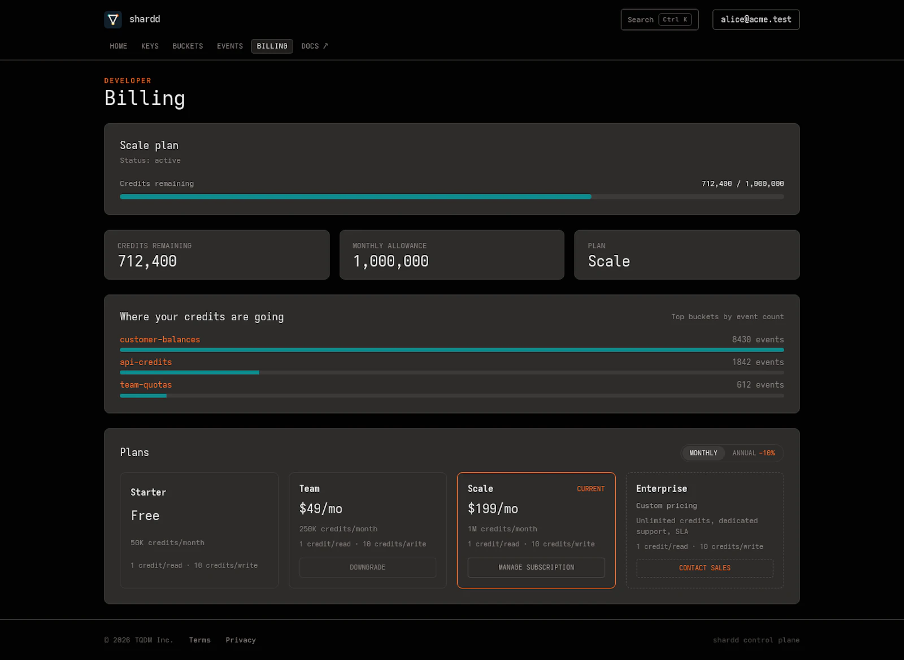Click the PLAN Scale stat card
This screenshot has height=660, width=904.
pyautogui.click(x=687, y=255)
